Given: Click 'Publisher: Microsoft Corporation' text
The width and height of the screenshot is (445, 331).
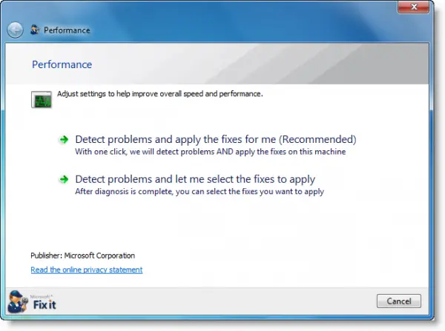Looking at the screenshot, I should pos(82,255).
